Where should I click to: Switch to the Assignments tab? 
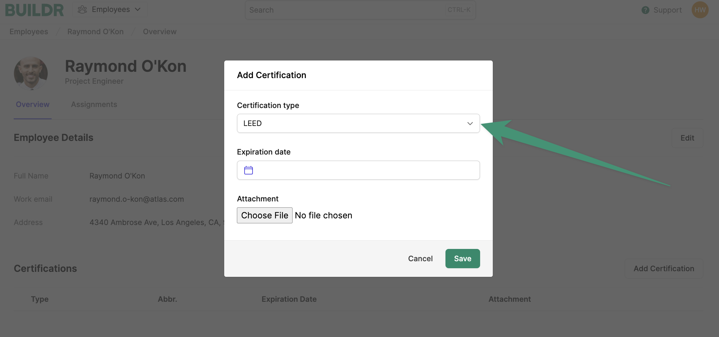pyautogui.click(x=94, y=104)
